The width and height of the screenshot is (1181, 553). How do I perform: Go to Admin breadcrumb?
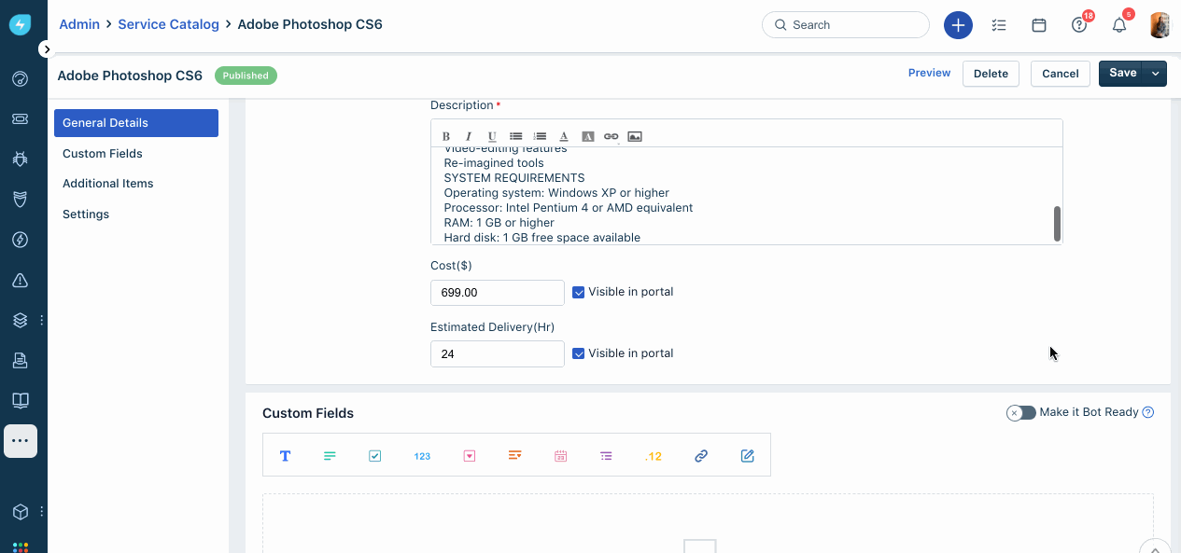(x=79, y=24)
